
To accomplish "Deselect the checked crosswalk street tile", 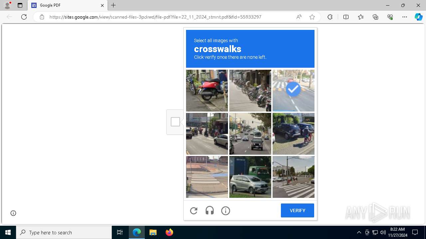I will click(294, 91).
